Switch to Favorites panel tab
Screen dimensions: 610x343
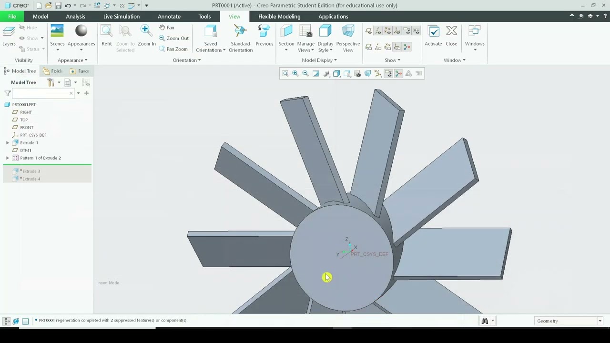coord(80,71)
